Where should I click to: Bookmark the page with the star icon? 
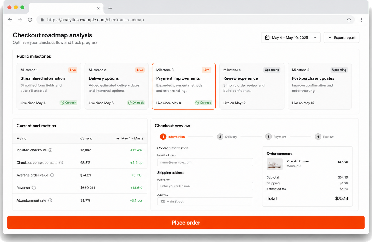[349, 20]
